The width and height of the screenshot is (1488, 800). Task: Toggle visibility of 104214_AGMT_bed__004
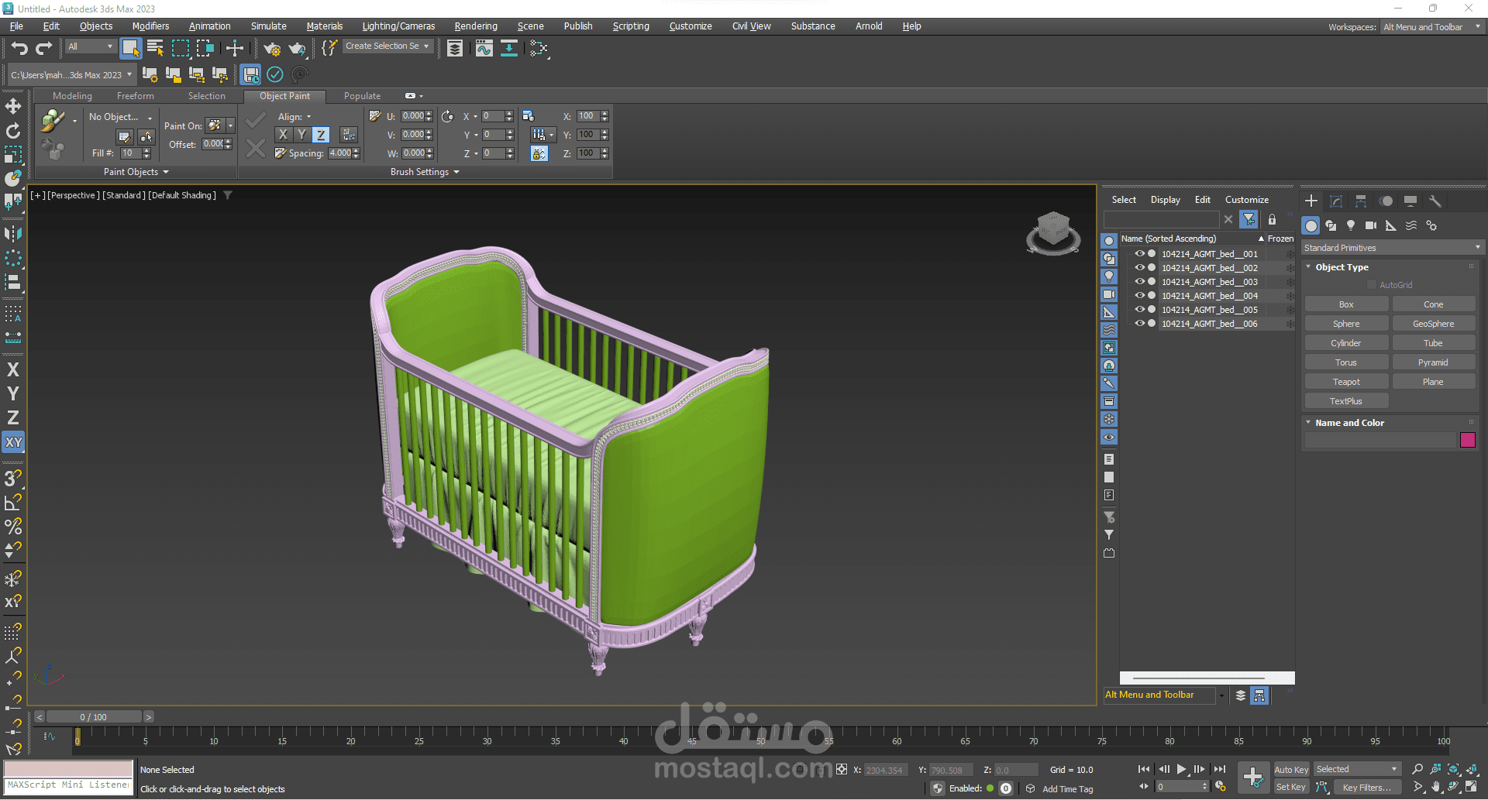tap(1139, 296)
